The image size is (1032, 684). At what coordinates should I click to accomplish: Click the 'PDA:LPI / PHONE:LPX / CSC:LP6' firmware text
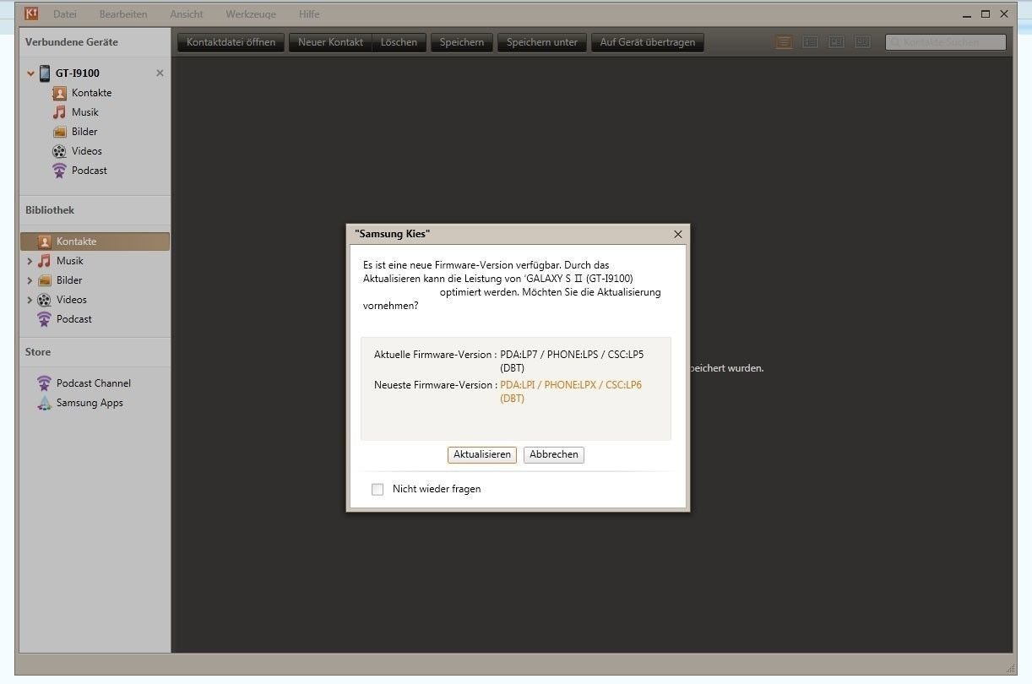point(571,385)
